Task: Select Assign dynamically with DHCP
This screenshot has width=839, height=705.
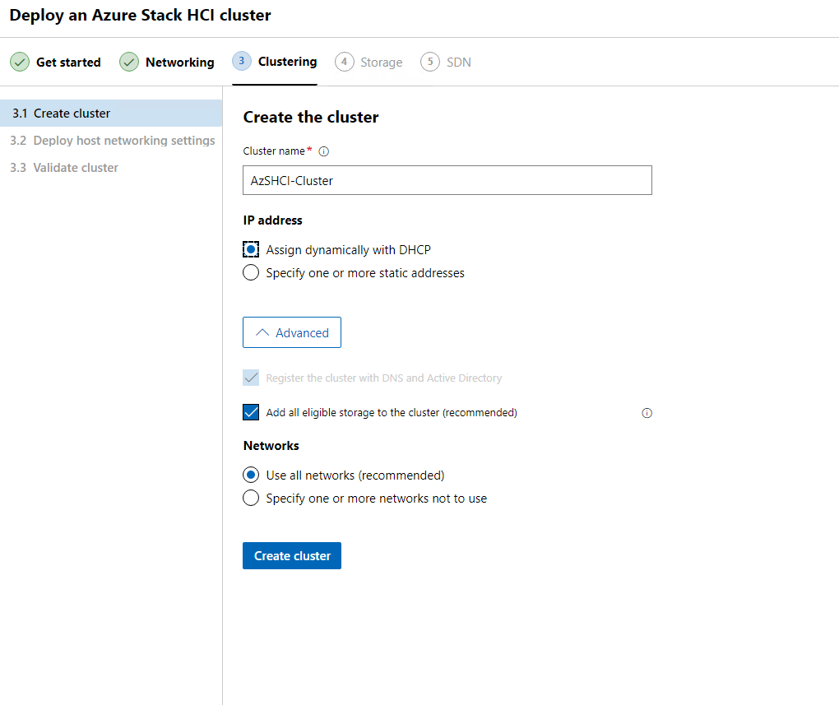Action: [x=251, y=250]
